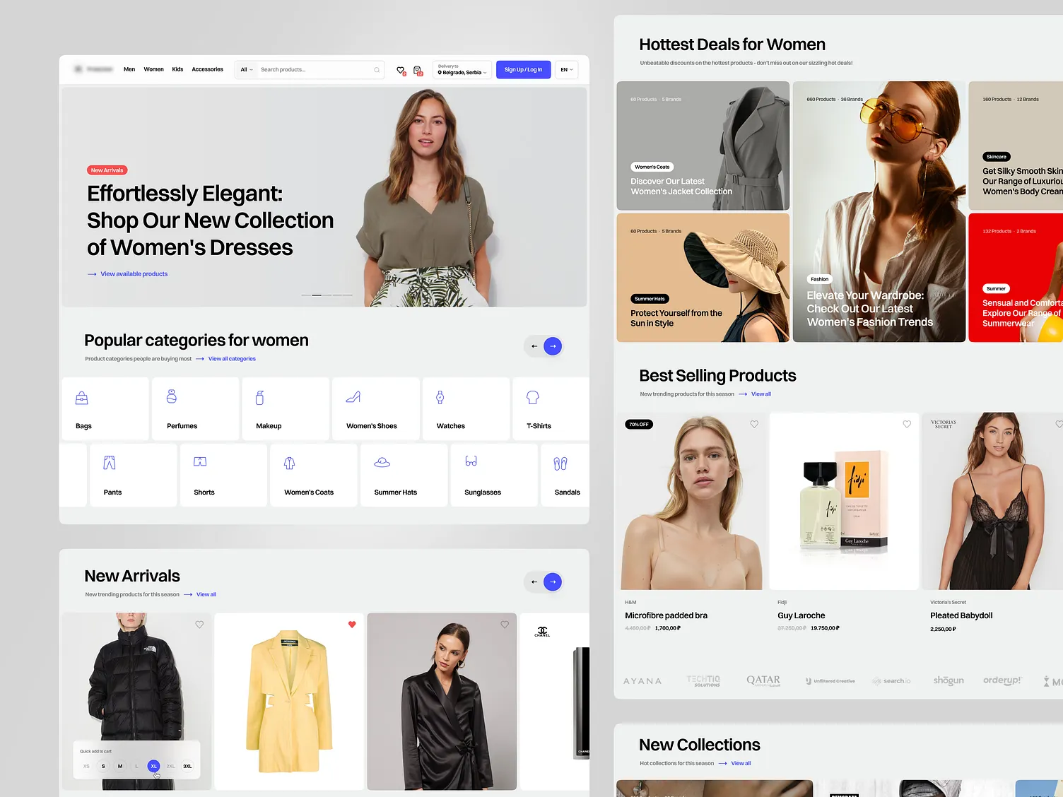The image size is (1063, 797).
Task: Select the Bags category icon
Action: click(x=82, y=397)
